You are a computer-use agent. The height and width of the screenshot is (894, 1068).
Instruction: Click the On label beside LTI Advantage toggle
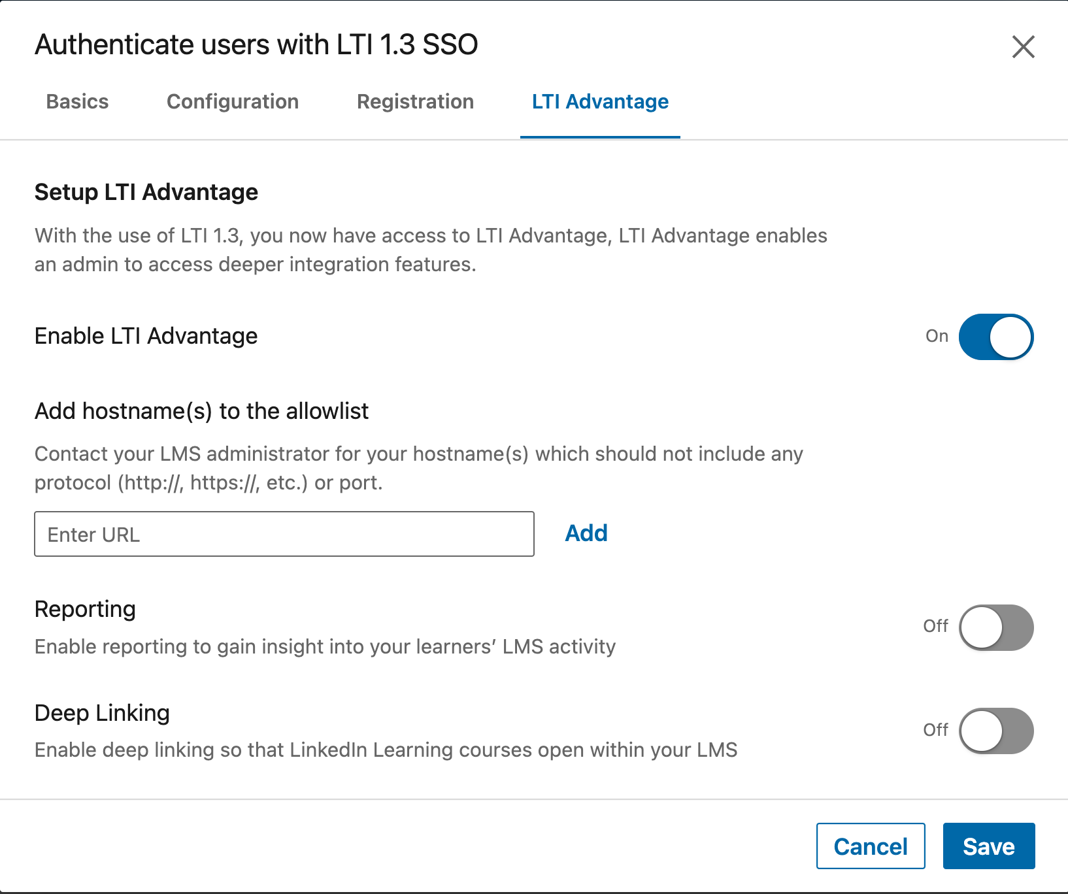click(937, 336)
